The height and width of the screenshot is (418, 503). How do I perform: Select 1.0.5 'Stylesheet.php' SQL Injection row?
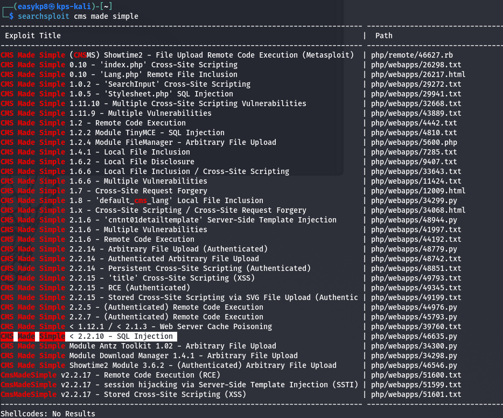(117, 94)
